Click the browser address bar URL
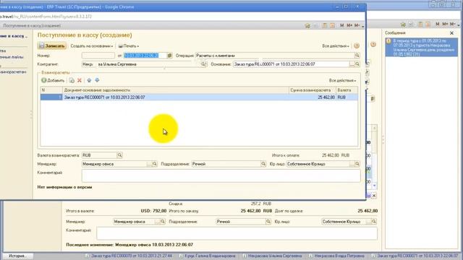Viewport: 463px width, 260px height. [x=46, y=17]
